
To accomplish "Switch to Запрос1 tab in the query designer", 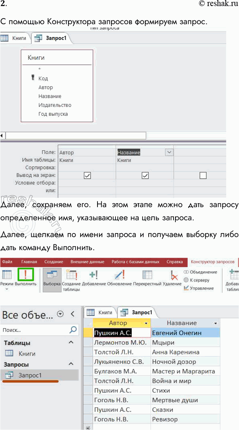I will pos(52,38).
